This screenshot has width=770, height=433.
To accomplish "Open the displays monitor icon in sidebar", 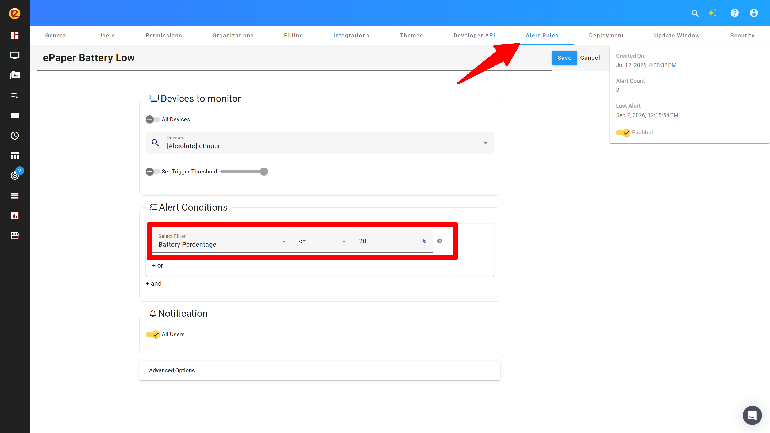I will [x=15, y=55].
